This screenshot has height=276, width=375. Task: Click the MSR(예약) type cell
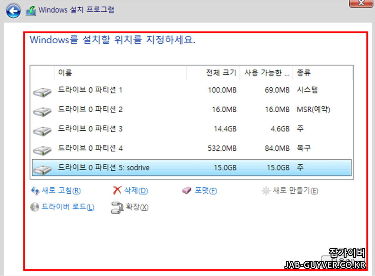coord(313,110)
